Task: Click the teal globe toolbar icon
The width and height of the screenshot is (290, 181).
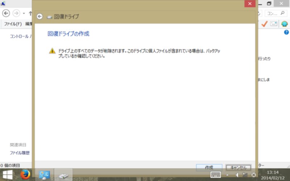Action: [x=285, y=24]
